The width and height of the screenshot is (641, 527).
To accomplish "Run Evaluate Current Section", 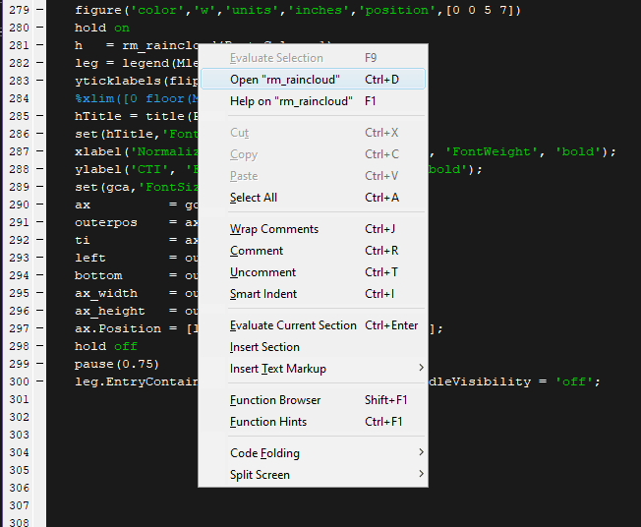I will click(293, 325).
